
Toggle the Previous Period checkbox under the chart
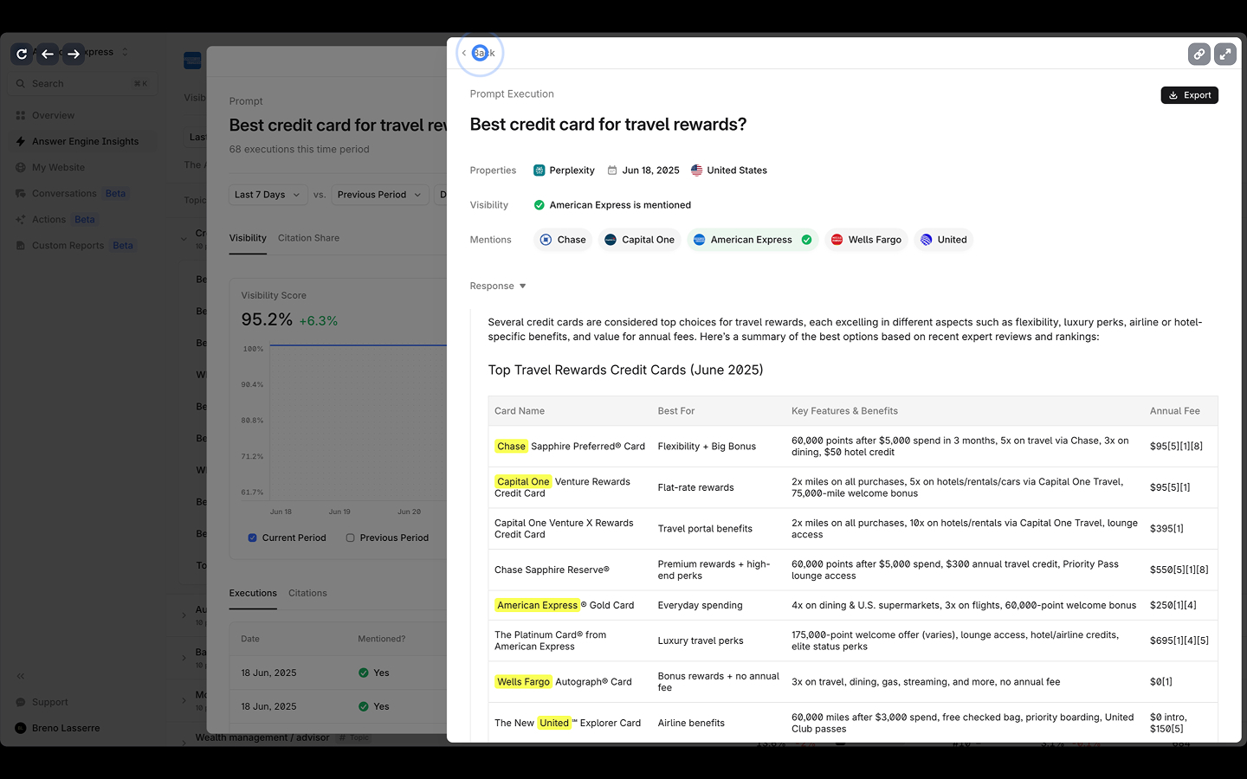coord(351,538)
